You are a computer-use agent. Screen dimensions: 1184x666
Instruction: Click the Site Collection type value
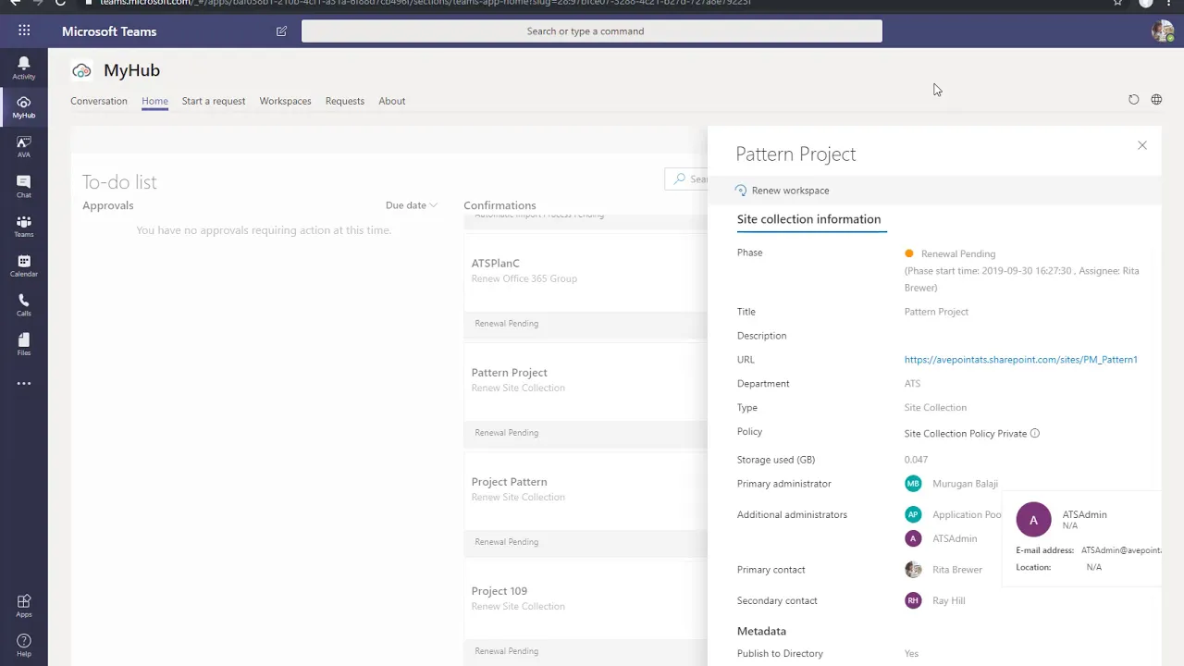(935, 408)
